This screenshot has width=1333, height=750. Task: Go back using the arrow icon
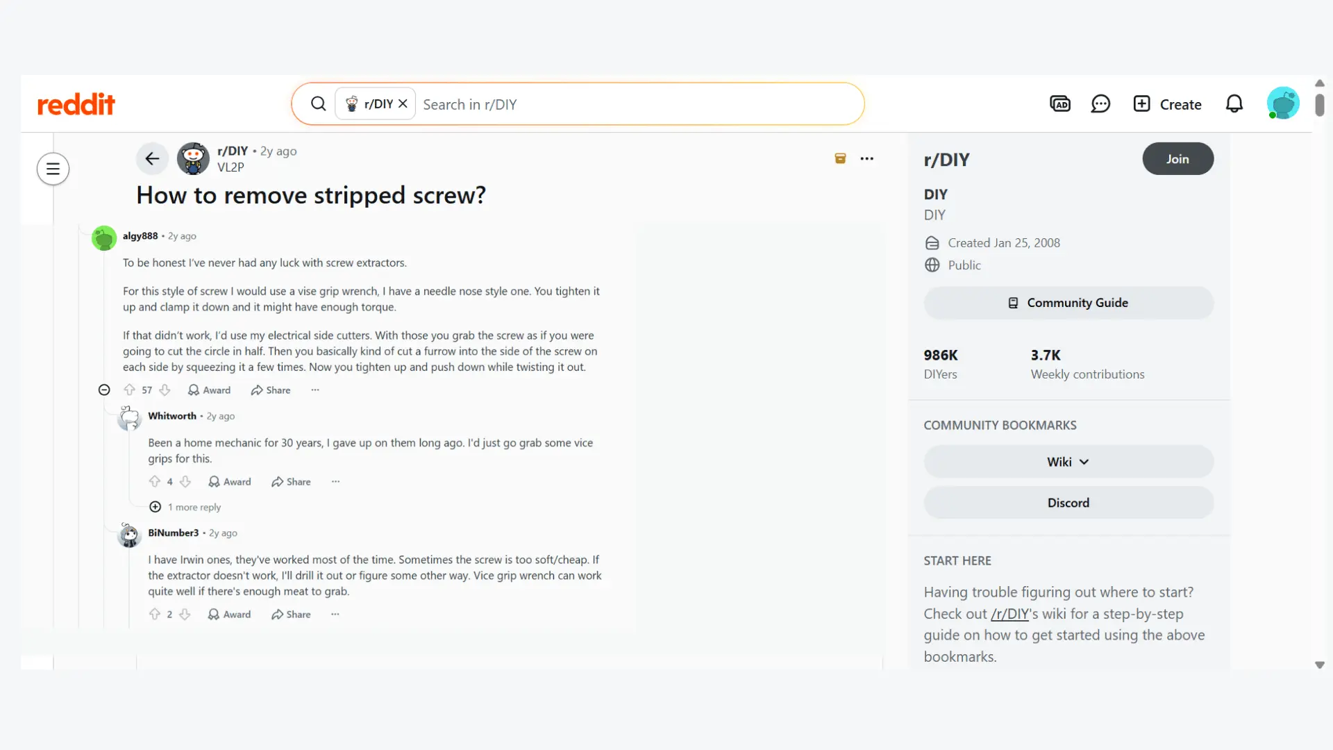tap(152, 159)
